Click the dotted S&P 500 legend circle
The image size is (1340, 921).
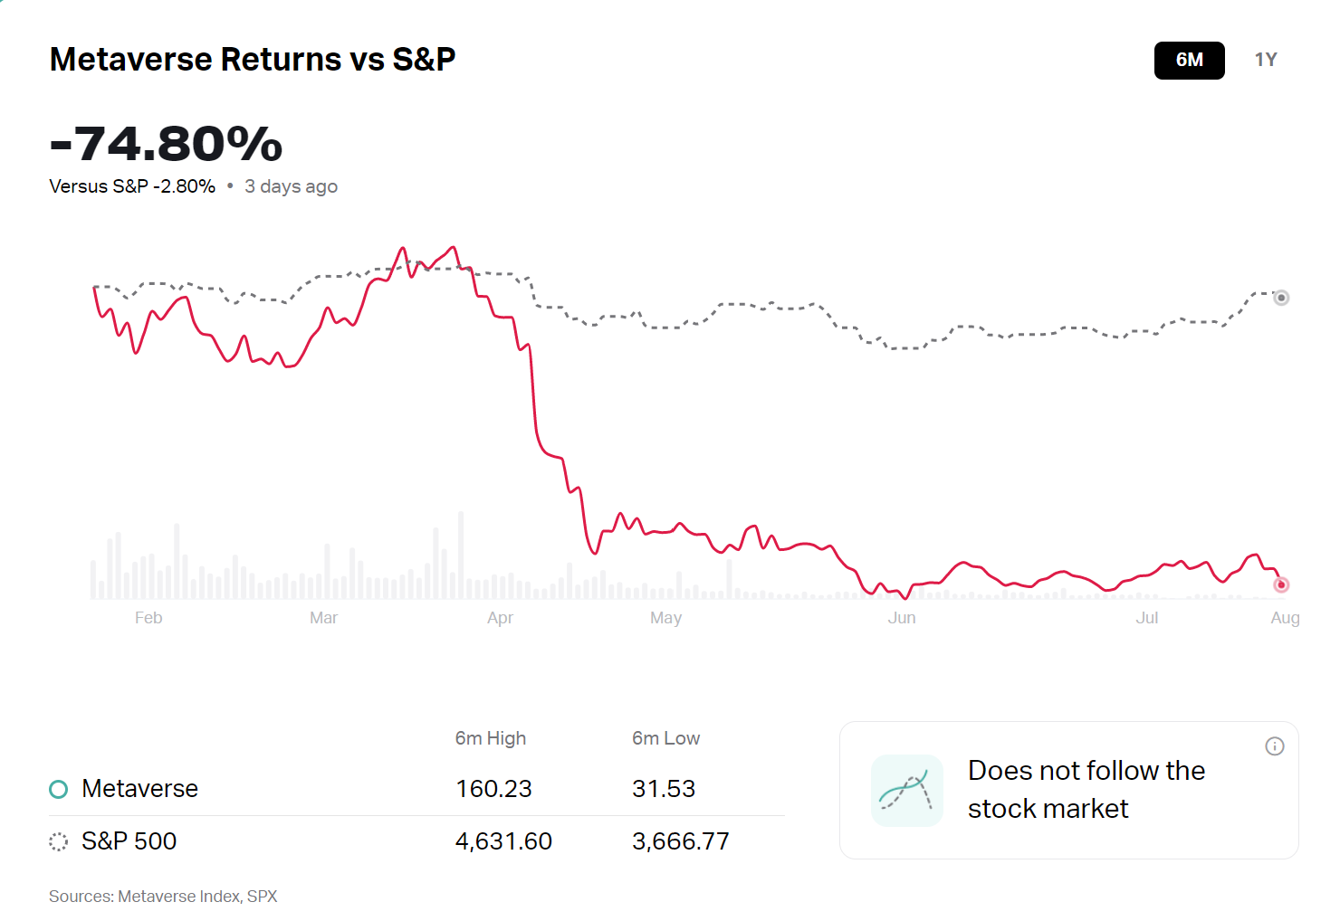coord(58,841)
